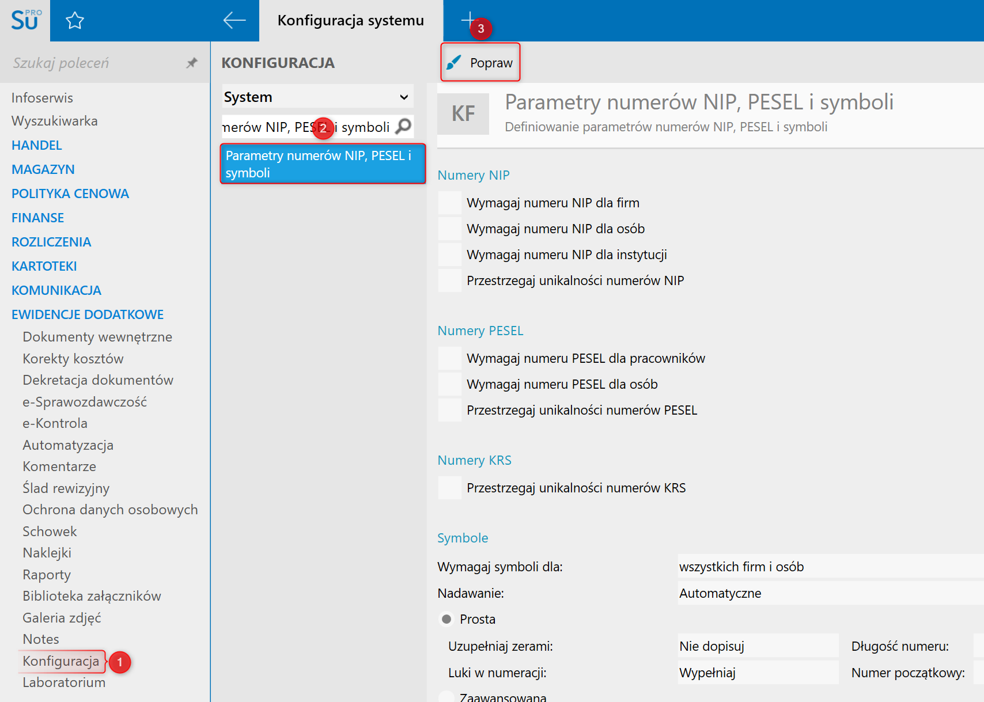This screenshot has width=984, height=702.
Task: Open Ślad rewizyjny
Action: click(66, 488)
